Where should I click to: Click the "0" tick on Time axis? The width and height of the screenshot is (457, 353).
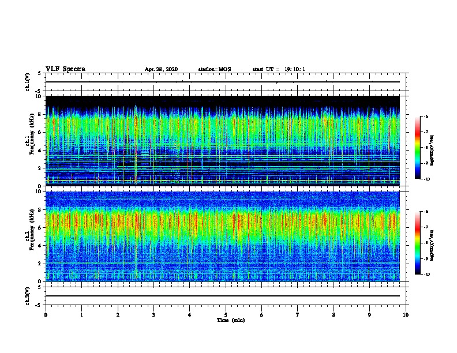[x=46, y=315]
